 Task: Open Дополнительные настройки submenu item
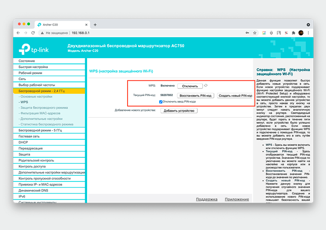click(x=40, y=119)
